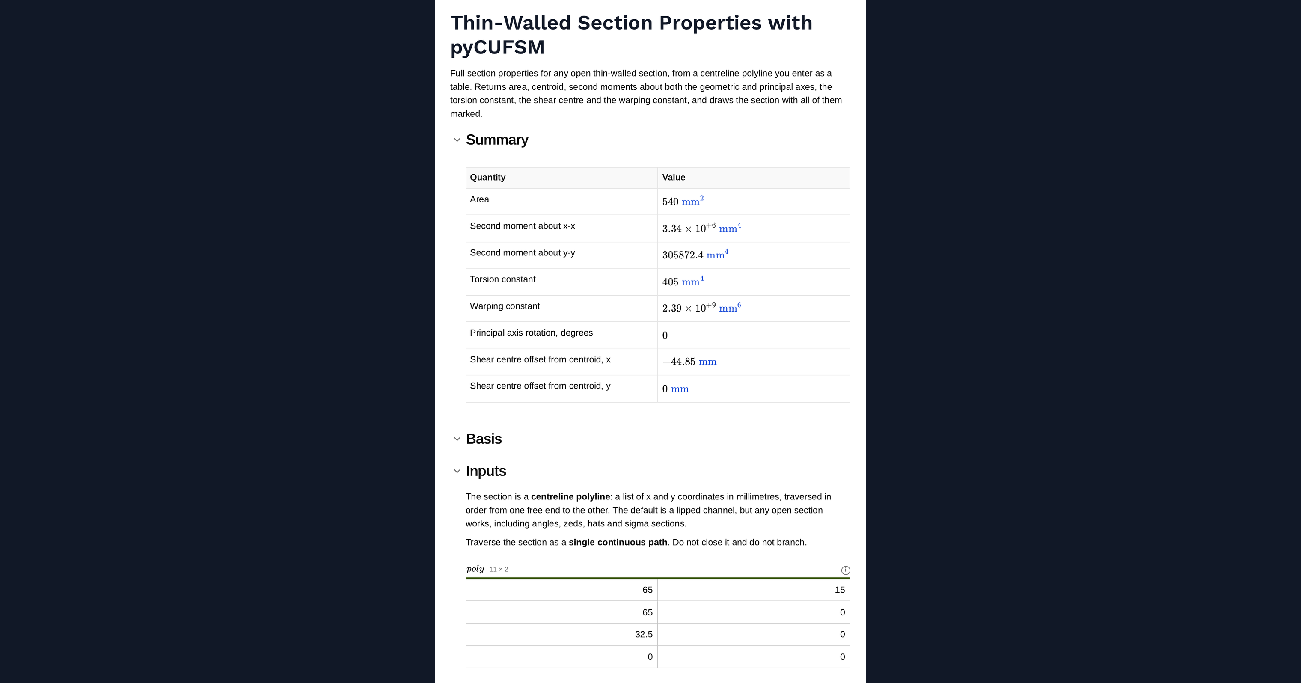Click the Principal axis rotation value 0
Viewport: 1301px width, 683px height.
pos(665,336)
